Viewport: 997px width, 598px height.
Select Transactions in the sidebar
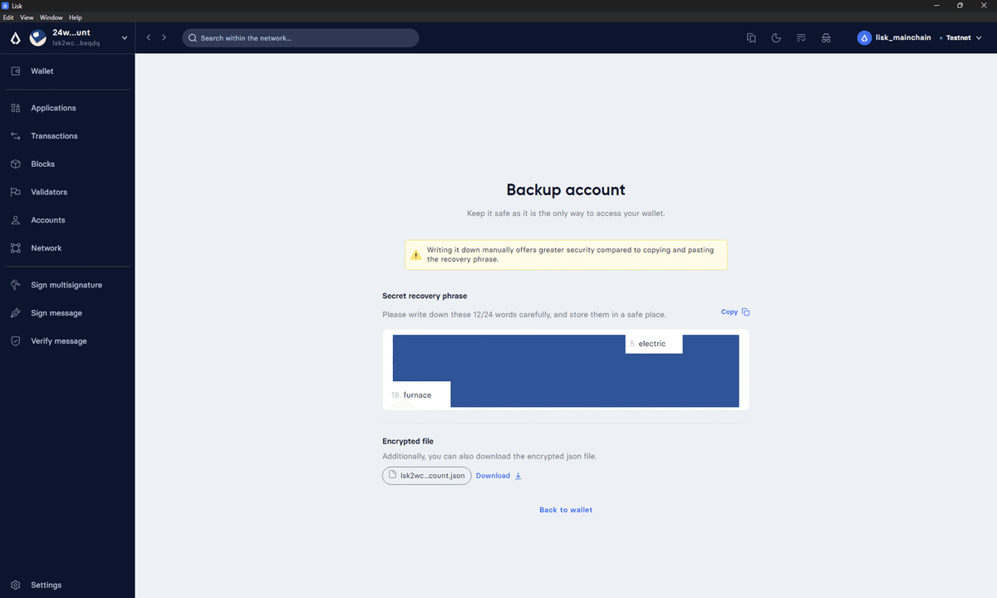coord(54,136)
